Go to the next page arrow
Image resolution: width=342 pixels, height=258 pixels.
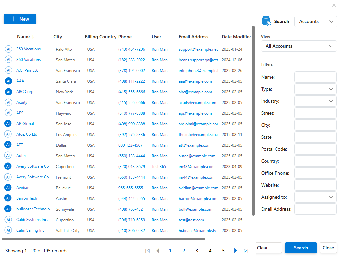pyautogui.click(x=236, y=251)
